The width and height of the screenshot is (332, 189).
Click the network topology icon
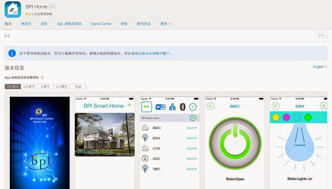pos(172,107)
